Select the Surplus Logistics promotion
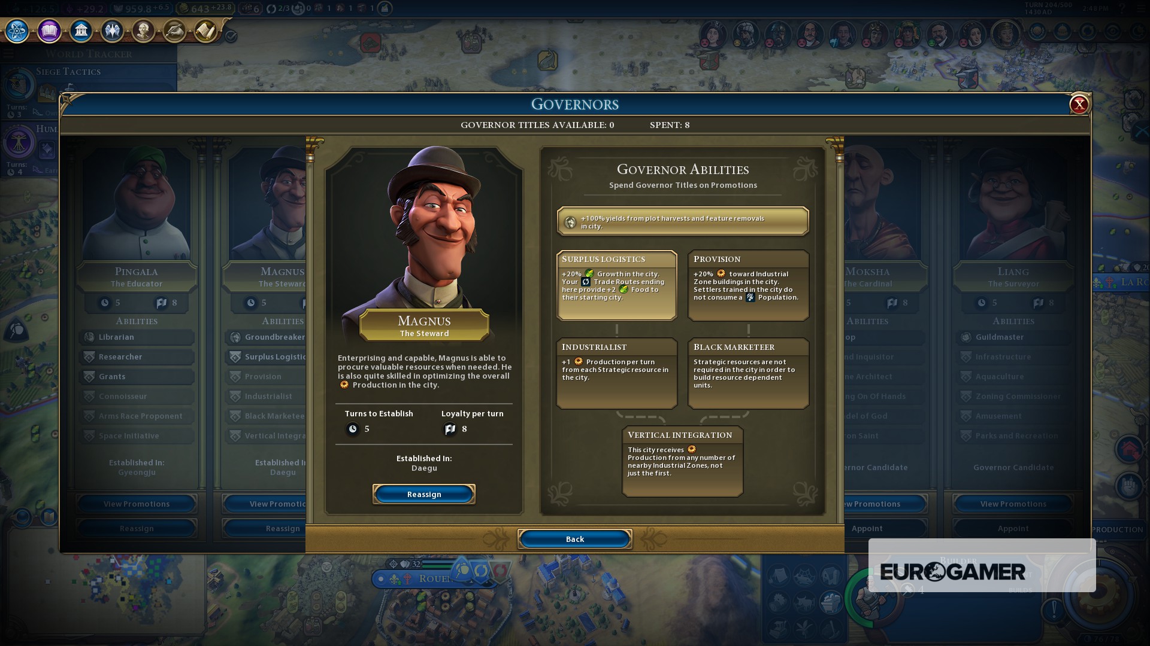The height and width of the screenshot is (646, 1150). pyautogui.click(x=616, y=285)
